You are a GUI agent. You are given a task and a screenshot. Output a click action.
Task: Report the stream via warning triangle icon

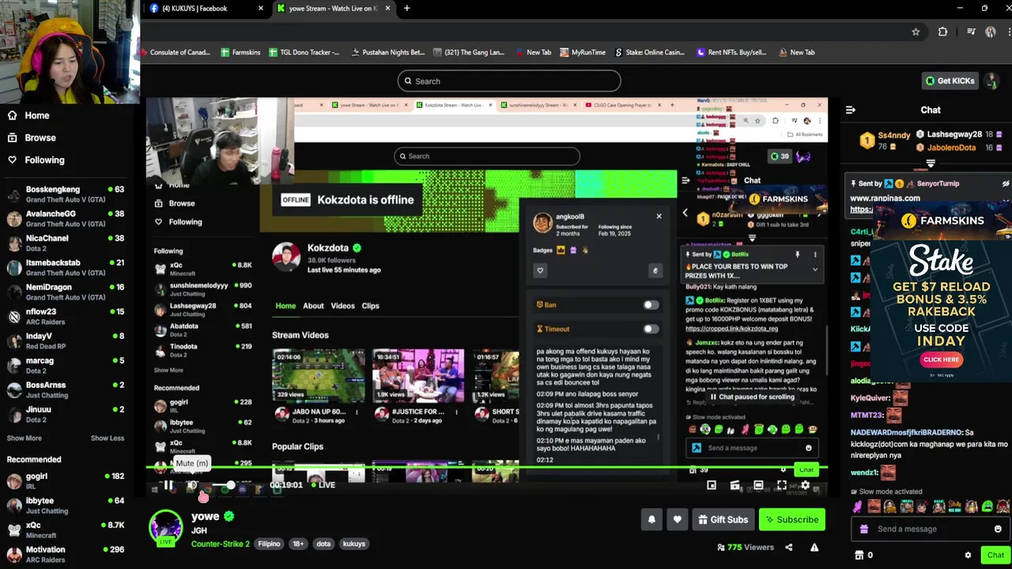click(x=814, y=547)
